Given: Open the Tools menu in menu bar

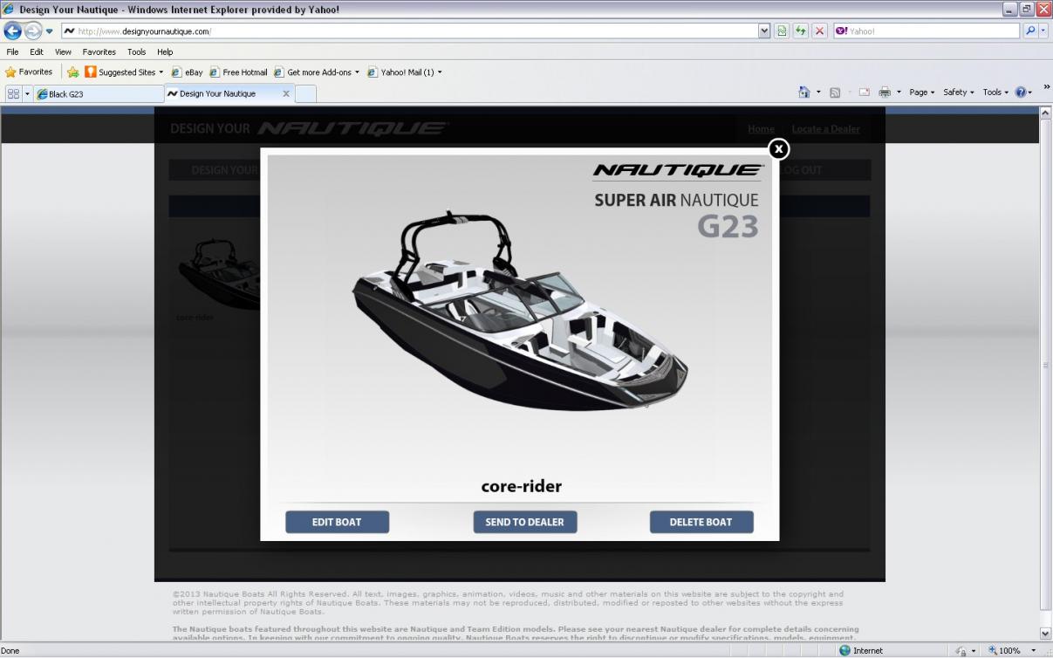Looking at the screenshot, I should [137, 52].
